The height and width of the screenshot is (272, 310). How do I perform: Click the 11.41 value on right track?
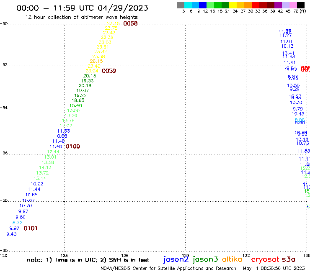(x=289, y=63)
